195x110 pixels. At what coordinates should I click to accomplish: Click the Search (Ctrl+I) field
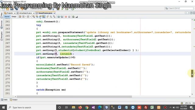(x=179, y=8)
